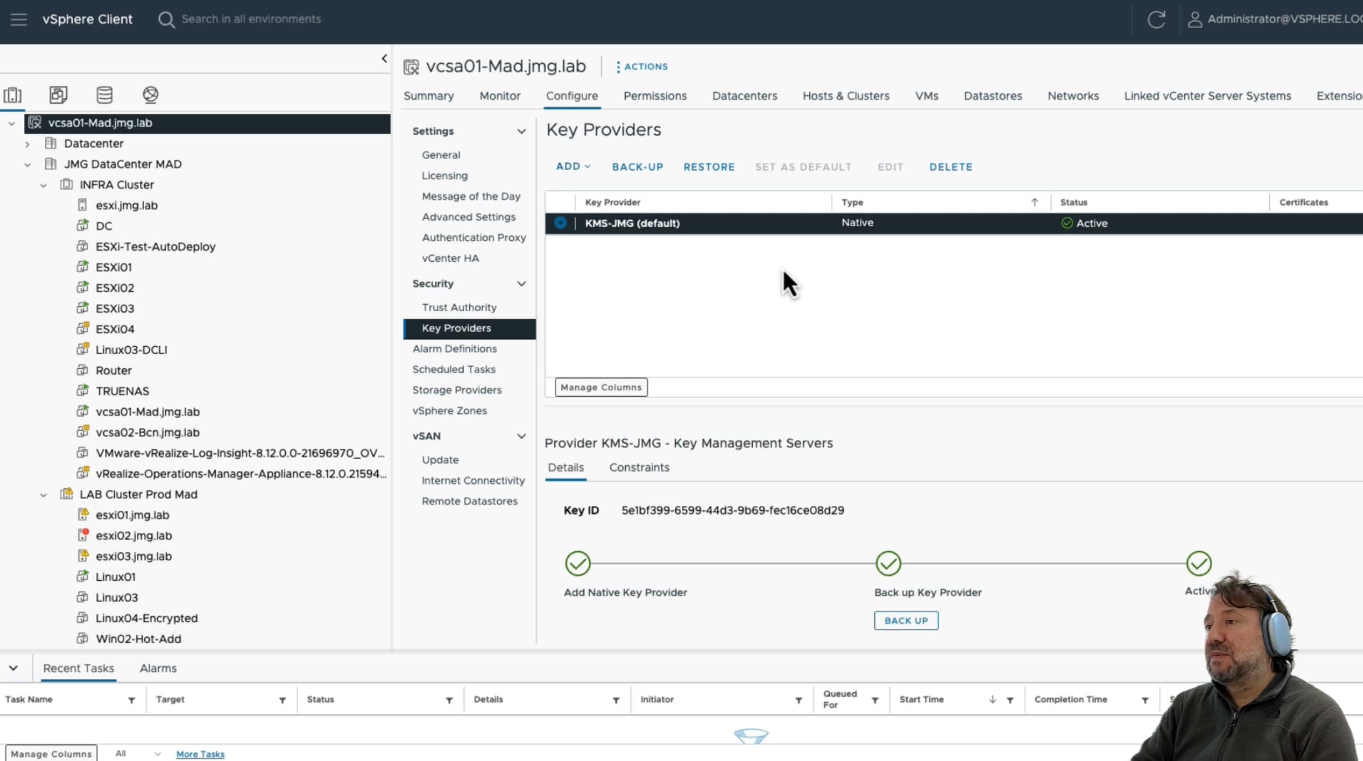Image resolution: width=1363 pixels, height=761 pixels.
Task: Open Licensing settings
Action: [444, 176]
